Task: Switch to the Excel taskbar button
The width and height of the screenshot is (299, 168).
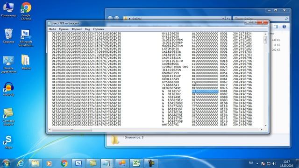Action: pyautogui.click(x=136, y=163)
